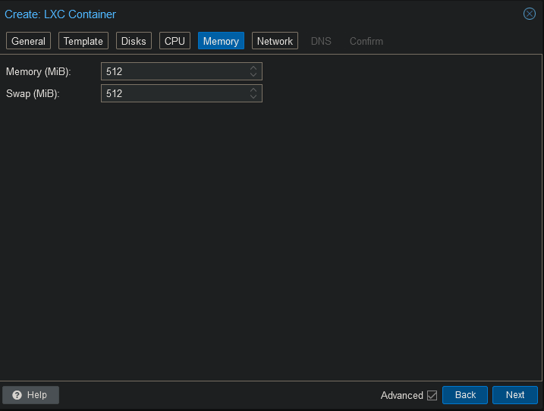Go back with the Back button
This screenshot has height=411, width=544.
click(x=465, y=395)
